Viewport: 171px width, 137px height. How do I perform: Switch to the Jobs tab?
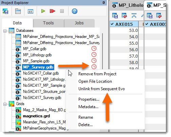click(79, 23)
